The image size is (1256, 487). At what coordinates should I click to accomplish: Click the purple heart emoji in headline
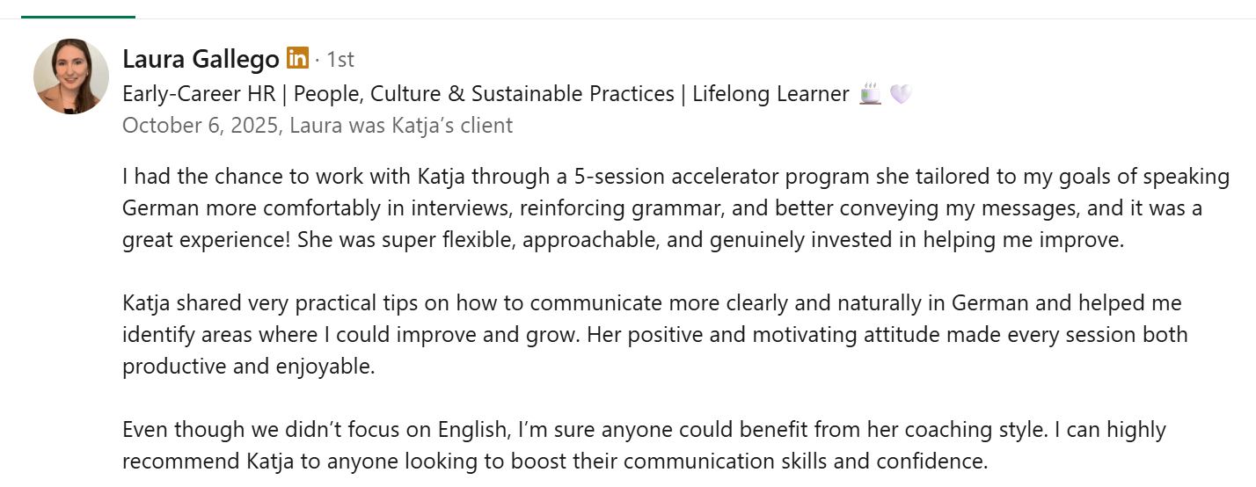pos(901,93)
